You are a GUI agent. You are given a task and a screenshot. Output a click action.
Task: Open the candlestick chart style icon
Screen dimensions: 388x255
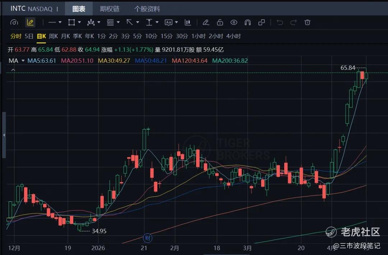pos(188,23)
